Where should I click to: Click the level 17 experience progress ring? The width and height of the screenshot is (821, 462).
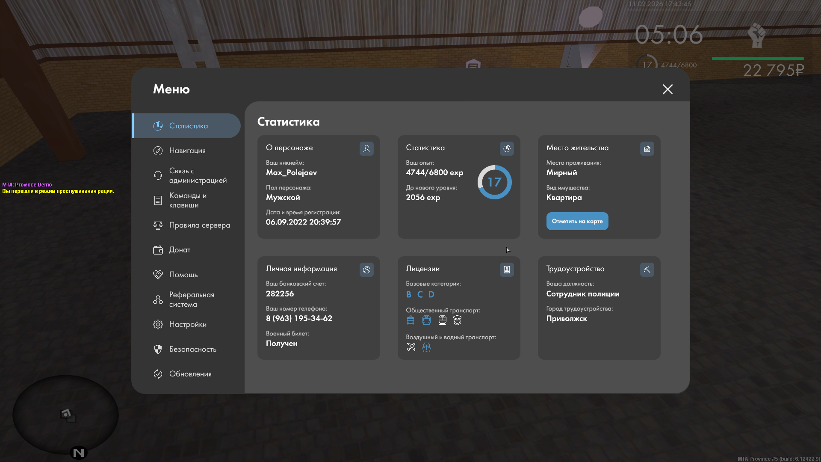point(494,182)
